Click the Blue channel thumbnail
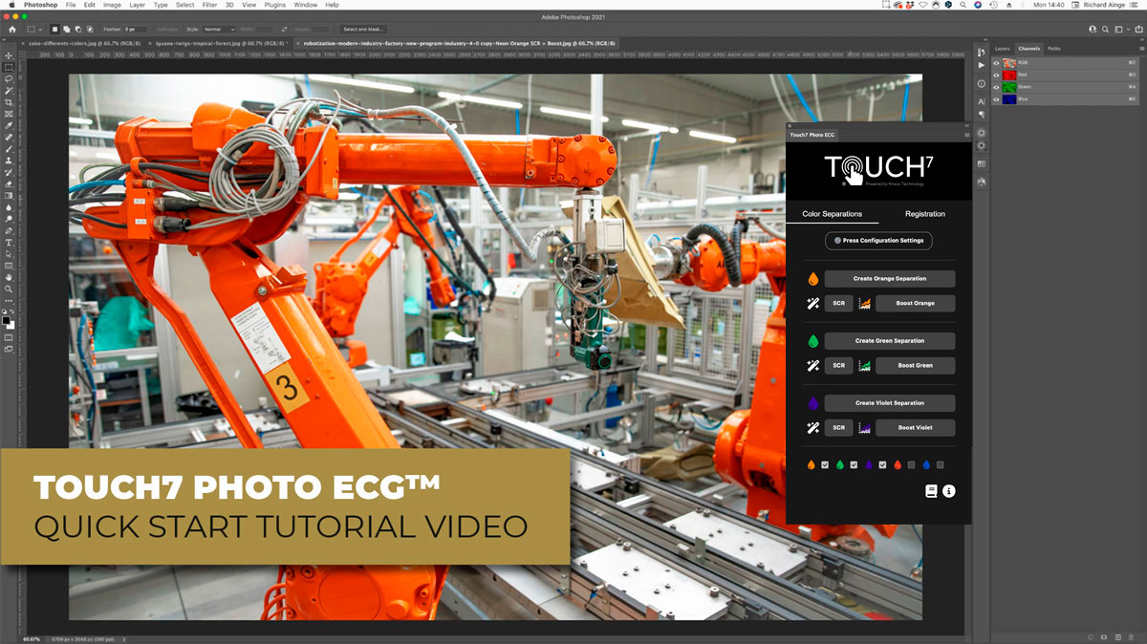Image resolution: width=1147 pixels, height=644 pixels. pyautogui.click(x=1009, y=98)
